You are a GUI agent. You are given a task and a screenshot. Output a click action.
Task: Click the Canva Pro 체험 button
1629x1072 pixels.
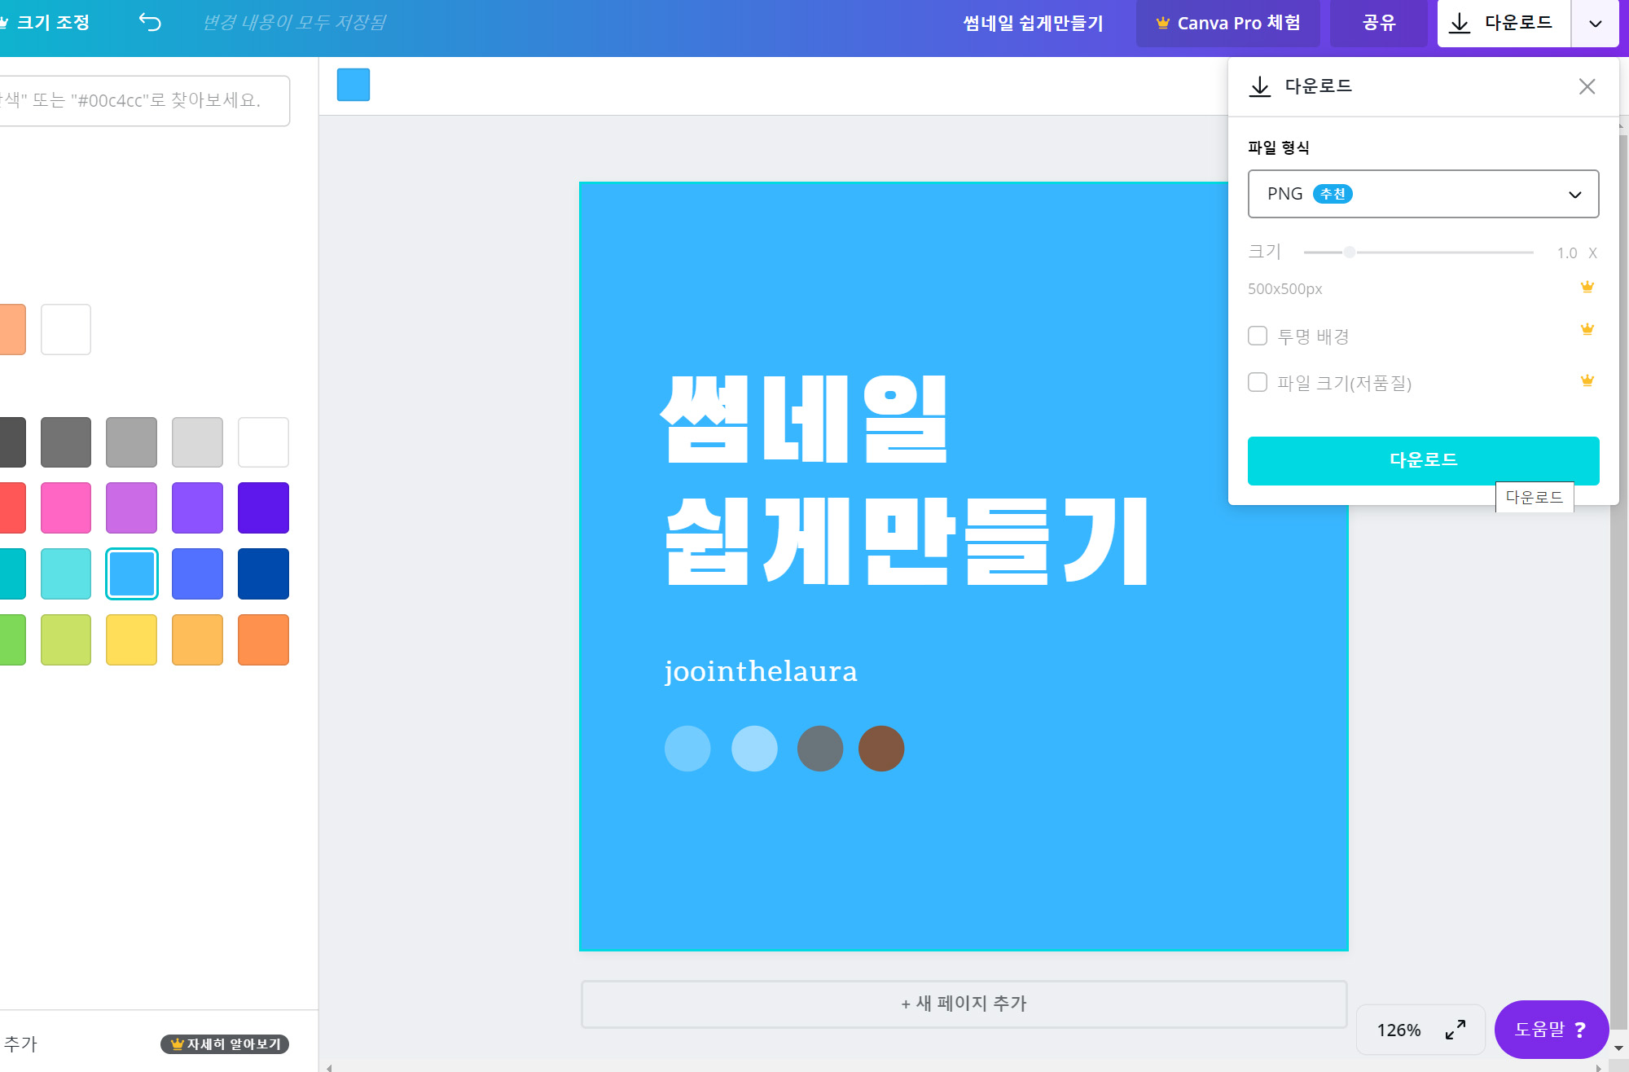pyautogui.click(x=1227, y=23)
